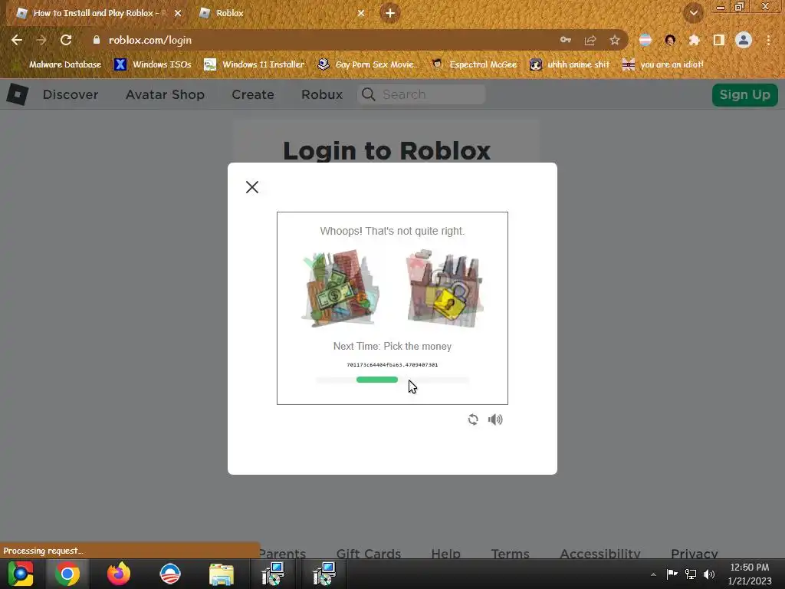
Task: Close the captcha dialog with the X
Action: [251, 187]
